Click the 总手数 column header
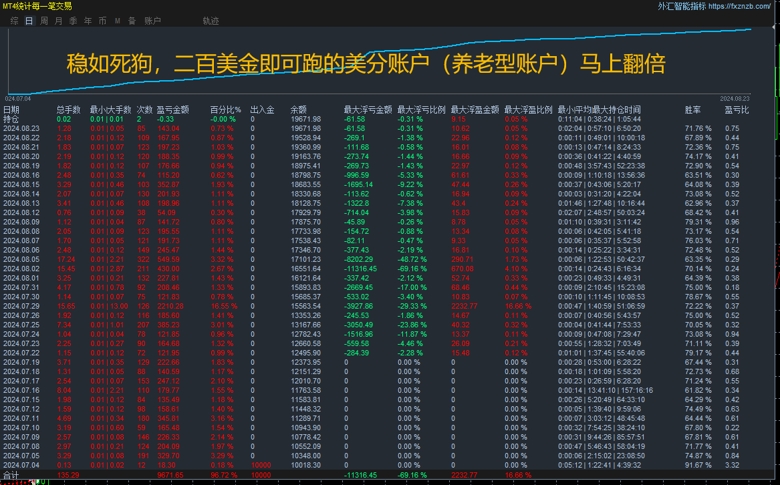 (x=69, y=110)
